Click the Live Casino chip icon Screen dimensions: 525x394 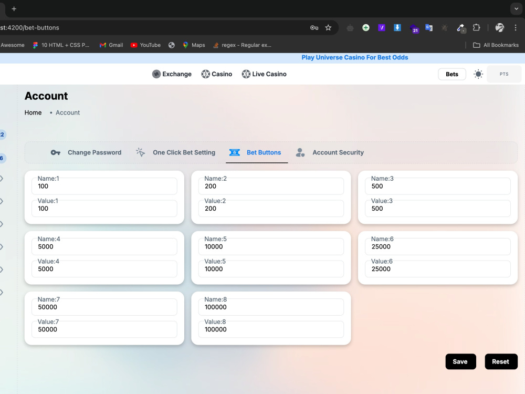pyautogui.click(x=246, y=74)
